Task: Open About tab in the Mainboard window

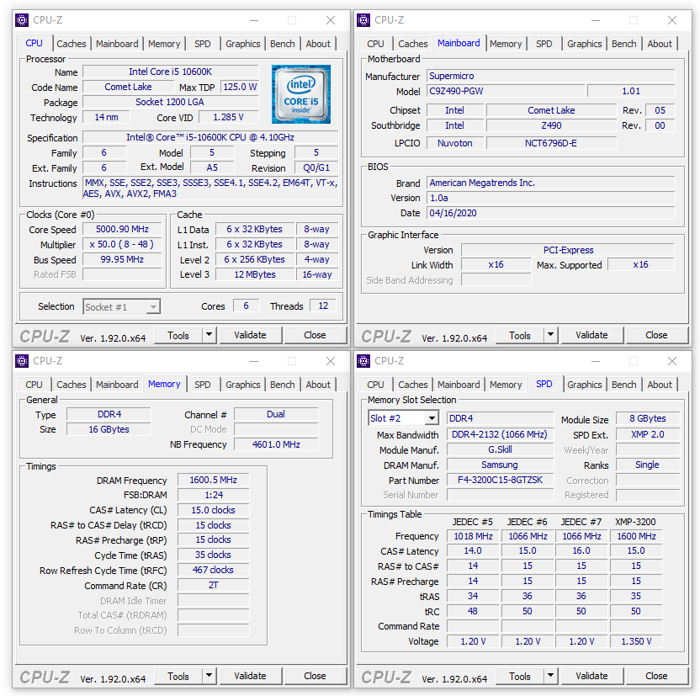Action: pyautogui.click(x=660, y=44)
